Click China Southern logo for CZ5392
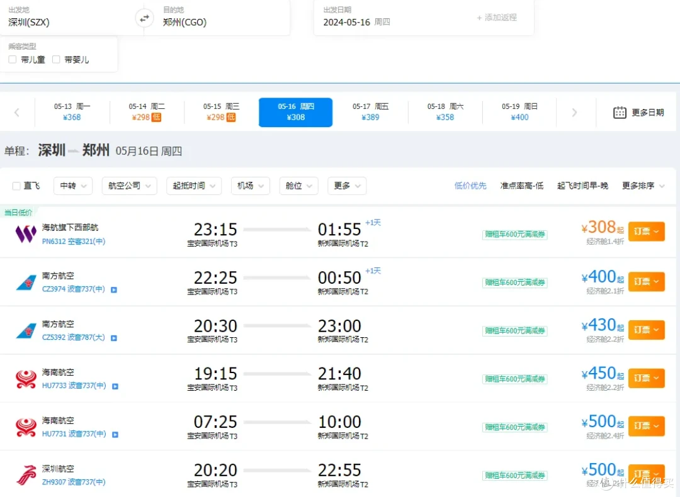This screenshot has width=680, height=497. coord(26,331)
